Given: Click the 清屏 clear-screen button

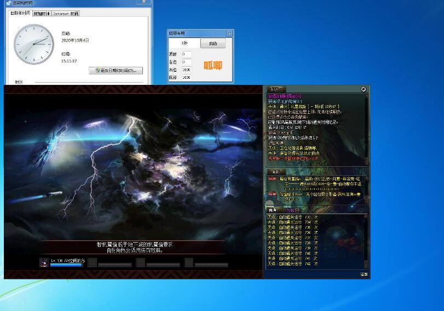Looking at the screenshot, I should (364, 274).
